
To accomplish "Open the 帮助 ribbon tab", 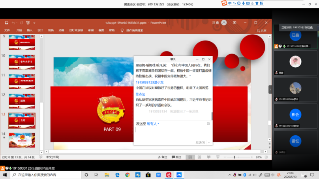I will pos(112,30).
